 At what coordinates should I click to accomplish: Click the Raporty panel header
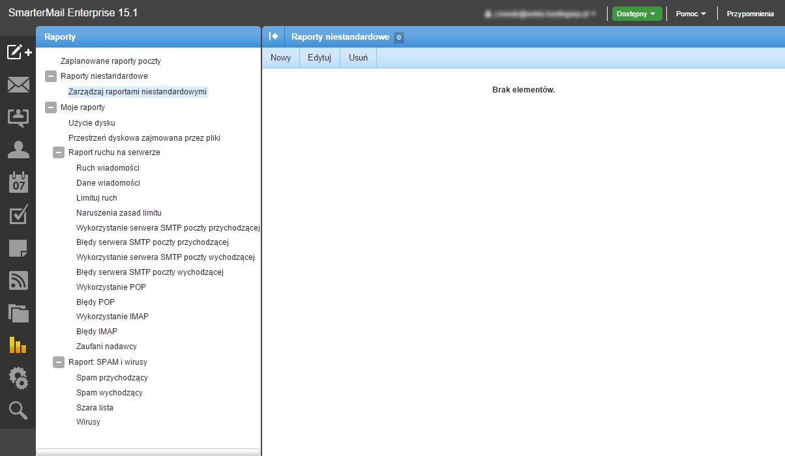pyautogui.click(x=148, y=36)
